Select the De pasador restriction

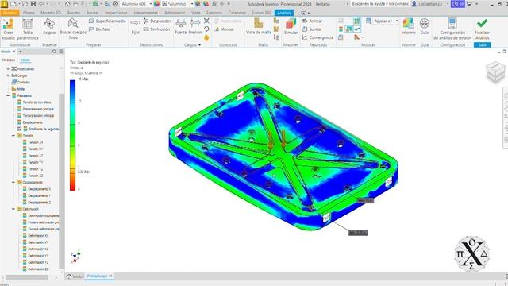pyautogui.click(x=157, y=21)
